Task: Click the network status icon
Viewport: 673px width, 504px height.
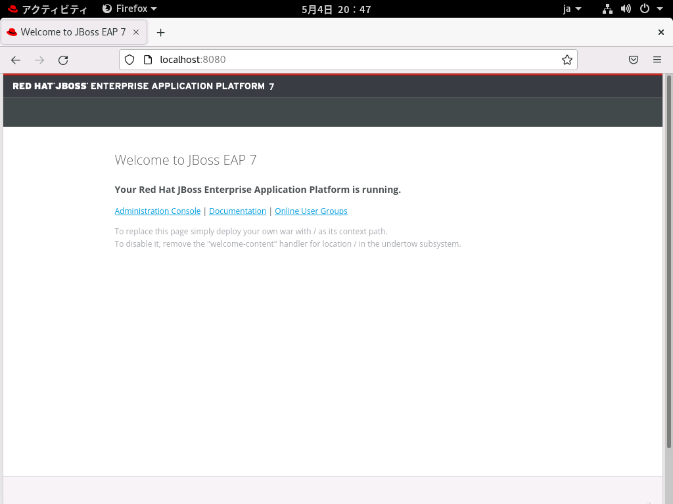Action: tap(607, 9)
